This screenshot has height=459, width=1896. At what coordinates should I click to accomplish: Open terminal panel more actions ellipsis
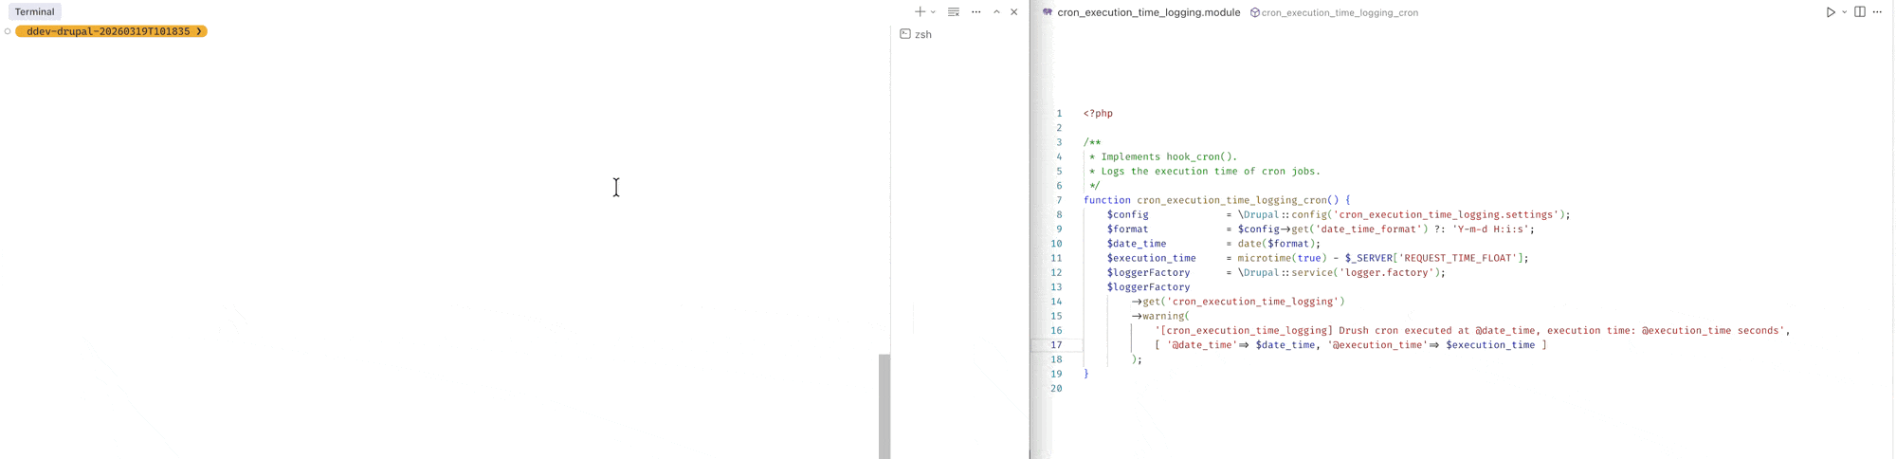pyautogui.click(x=976, y=12)
